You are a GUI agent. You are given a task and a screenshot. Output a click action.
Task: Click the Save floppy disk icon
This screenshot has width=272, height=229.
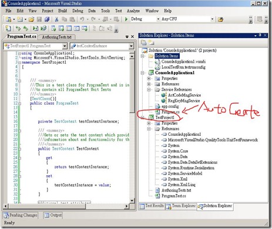click(39, 19)
